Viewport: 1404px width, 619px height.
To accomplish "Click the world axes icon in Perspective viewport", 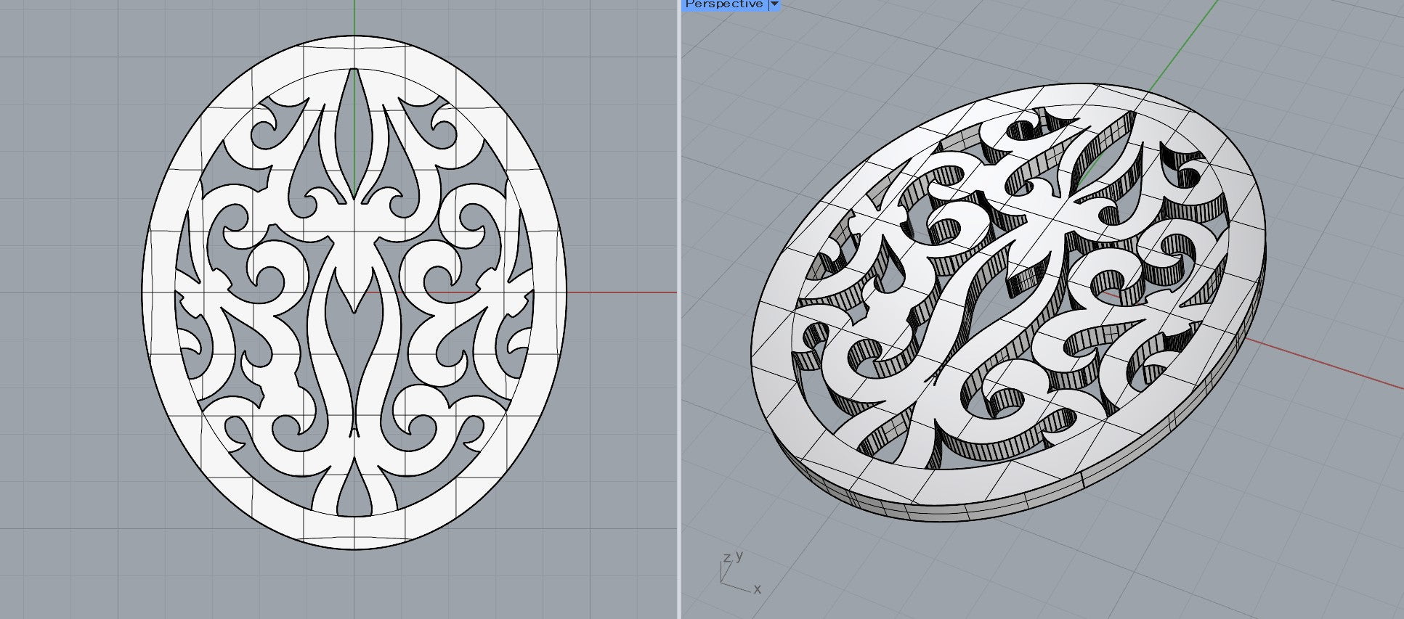I will point(741,573).
